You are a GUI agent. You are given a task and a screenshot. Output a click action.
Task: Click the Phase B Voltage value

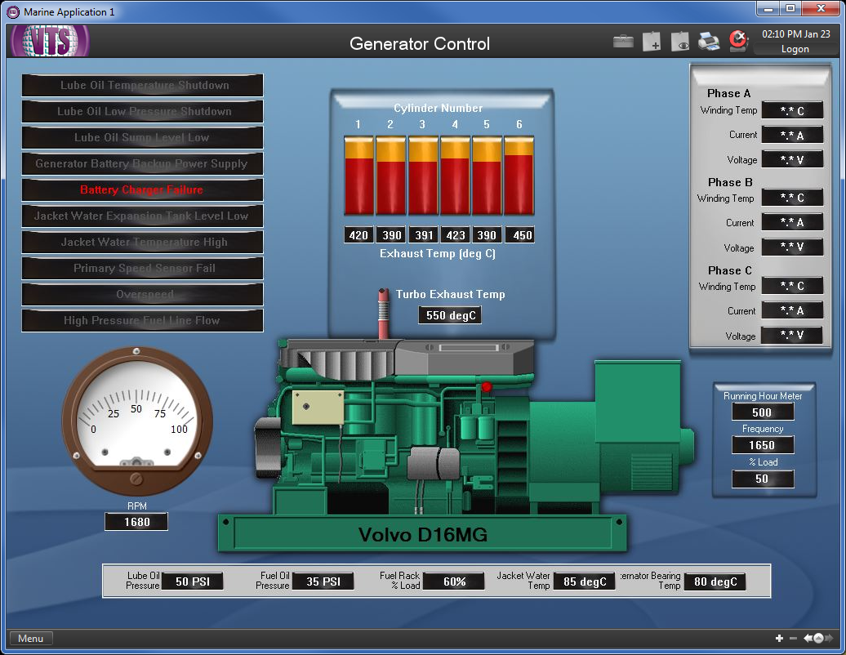(x=792, y=247)
